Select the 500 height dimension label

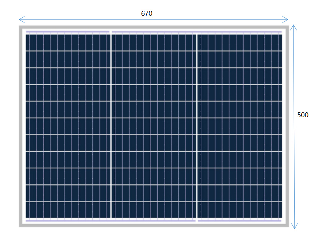[x=303, y=115]
